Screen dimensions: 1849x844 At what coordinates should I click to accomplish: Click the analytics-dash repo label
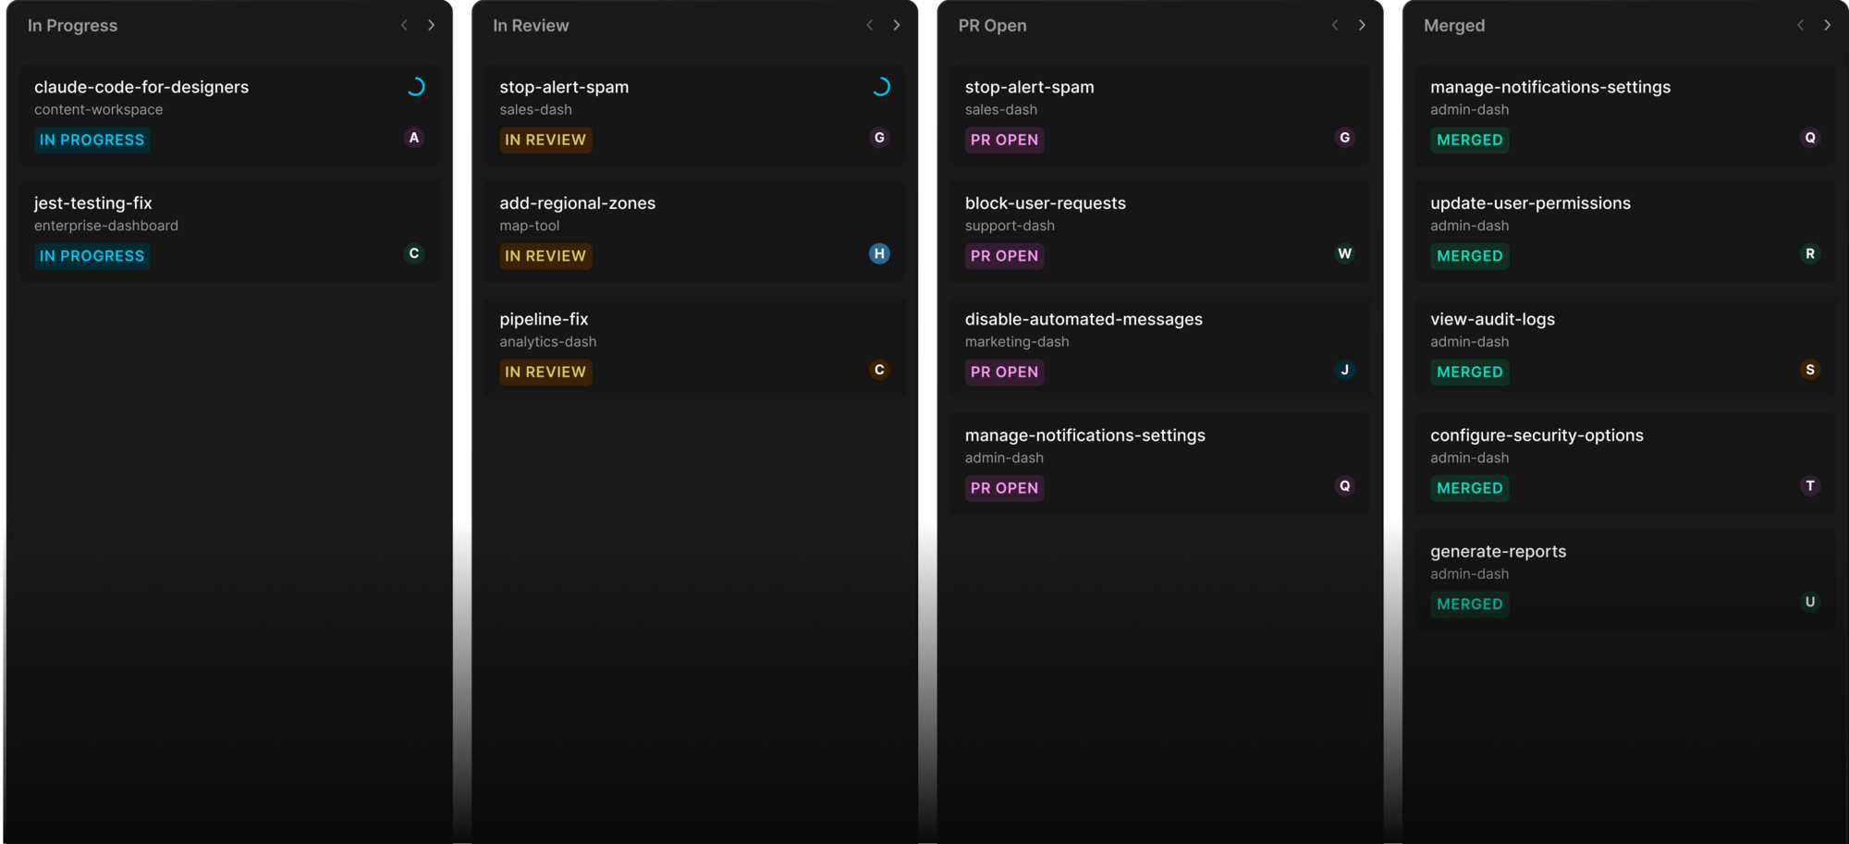(548, 342)
